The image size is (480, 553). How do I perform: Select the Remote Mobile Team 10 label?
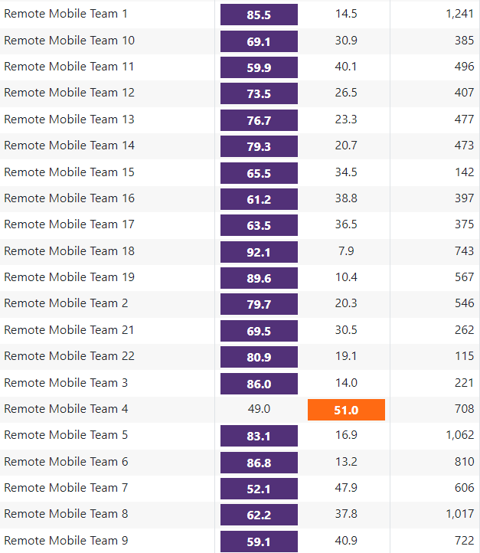click(70, 41)
